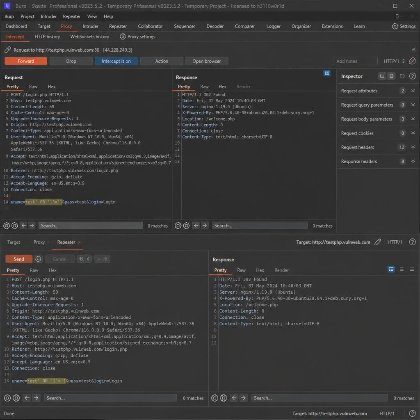
Task: Click next match arrow in Repeater response search
Action: click(x=243, y=398)
